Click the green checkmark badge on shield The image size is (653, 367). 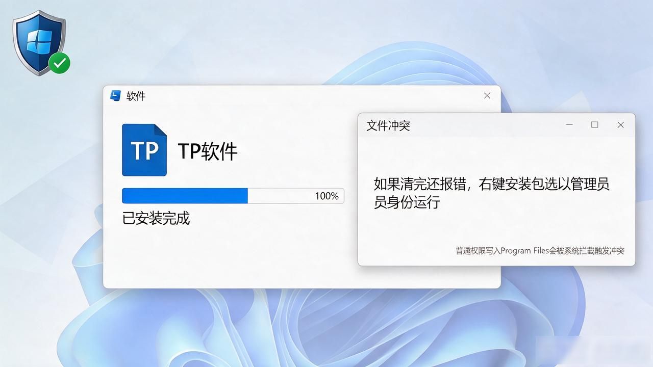(x=60, y=63)
